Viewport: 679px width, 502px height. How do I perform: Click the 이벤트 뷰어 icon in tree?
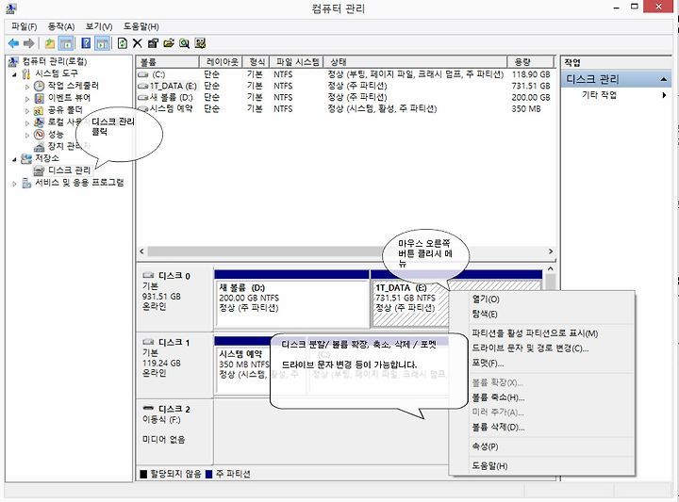click(x=39, y=98)
